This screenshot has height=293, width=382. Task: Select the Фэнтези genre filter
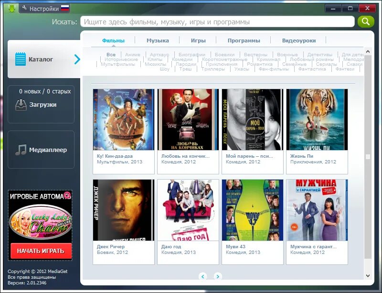coord(345,69)
